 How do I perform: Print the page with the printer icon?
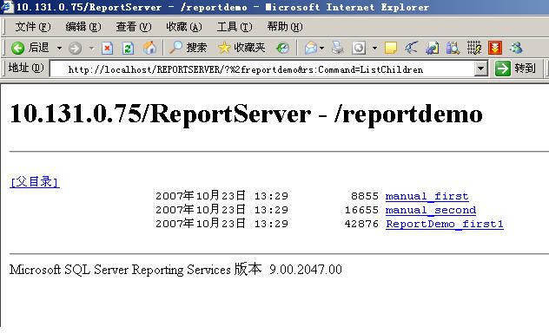pos(338,48)
